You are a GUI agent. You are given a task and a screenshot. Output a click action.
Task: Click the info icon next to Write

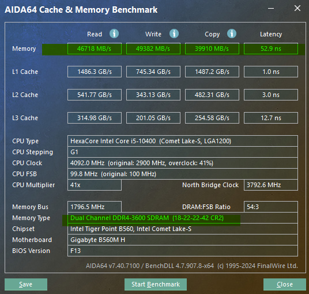point(174,34)
